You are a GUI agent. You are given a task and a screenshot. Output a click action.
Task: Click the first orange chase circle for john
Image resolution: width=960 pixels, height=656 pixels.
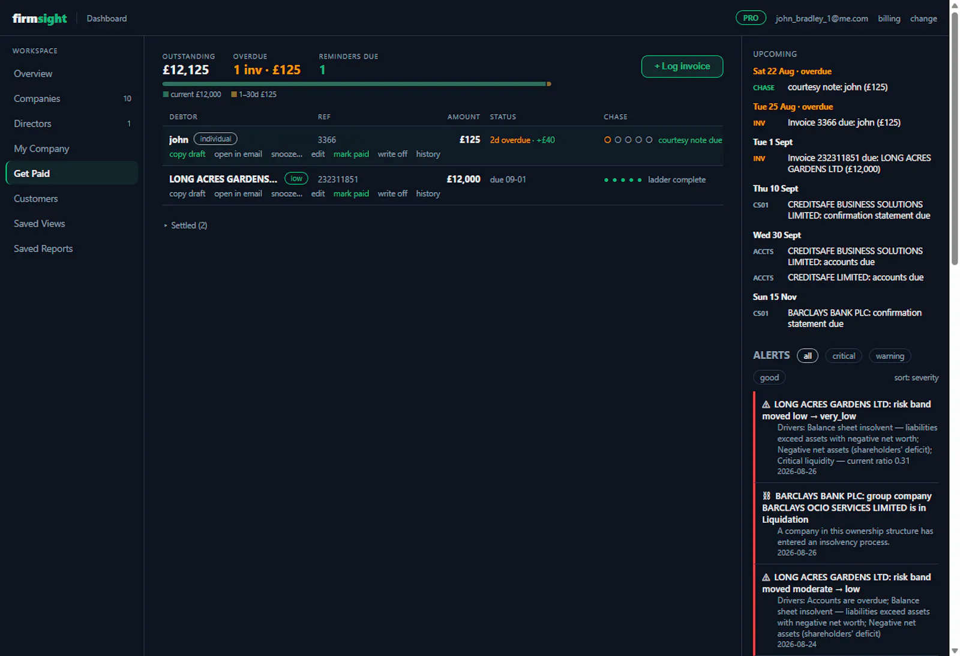608,140
